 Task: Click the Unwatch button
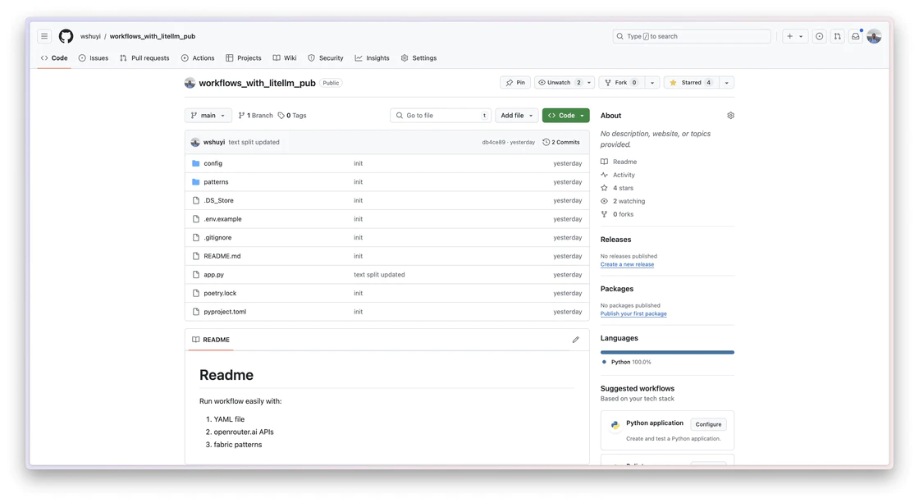coord(560,83)
